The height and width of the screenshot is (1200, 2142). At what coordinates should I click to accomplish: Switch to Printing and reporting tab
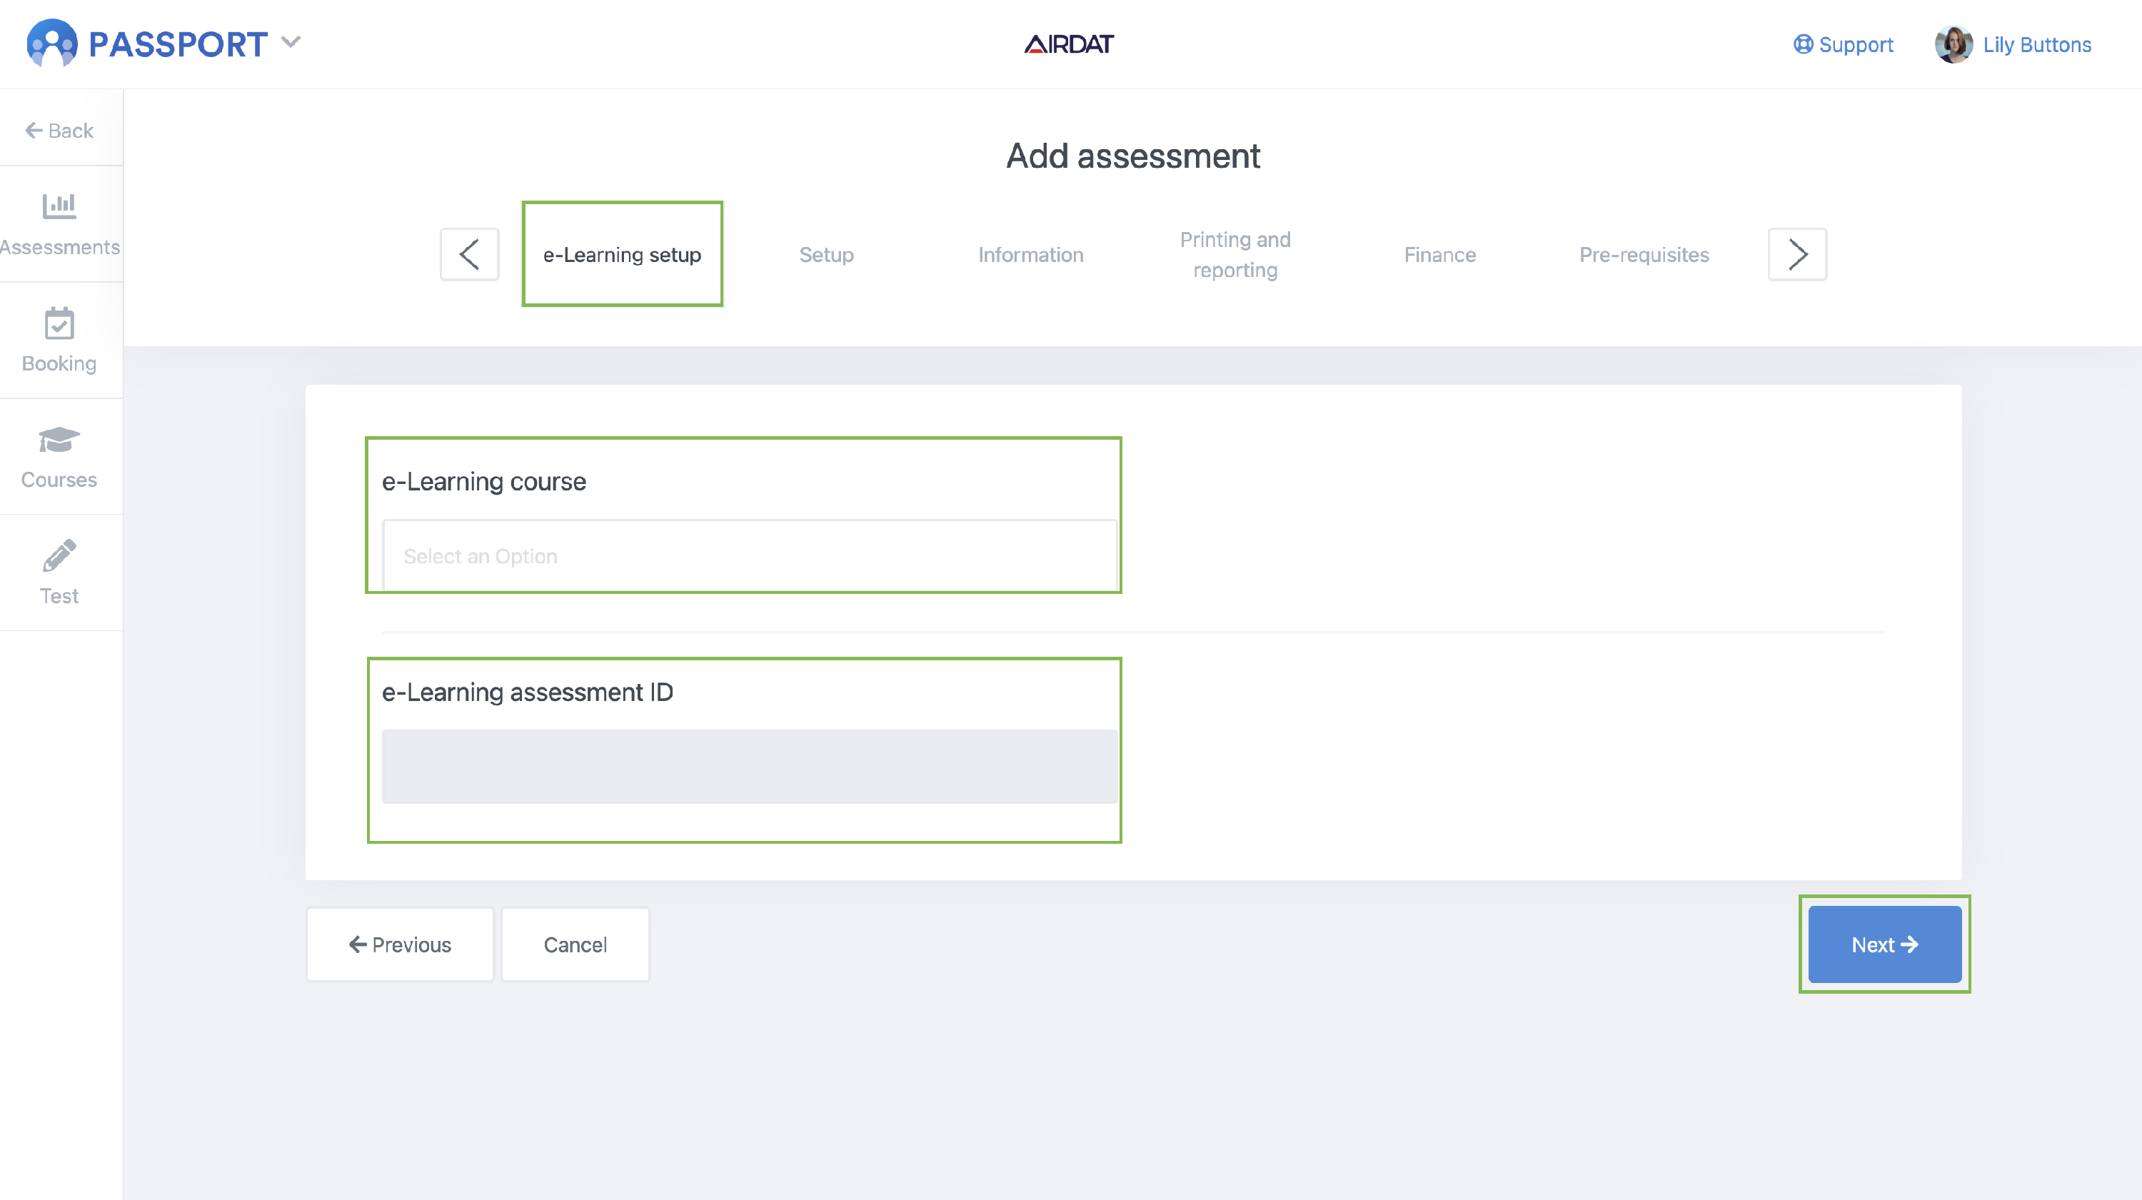click(x=1236, y=254)
